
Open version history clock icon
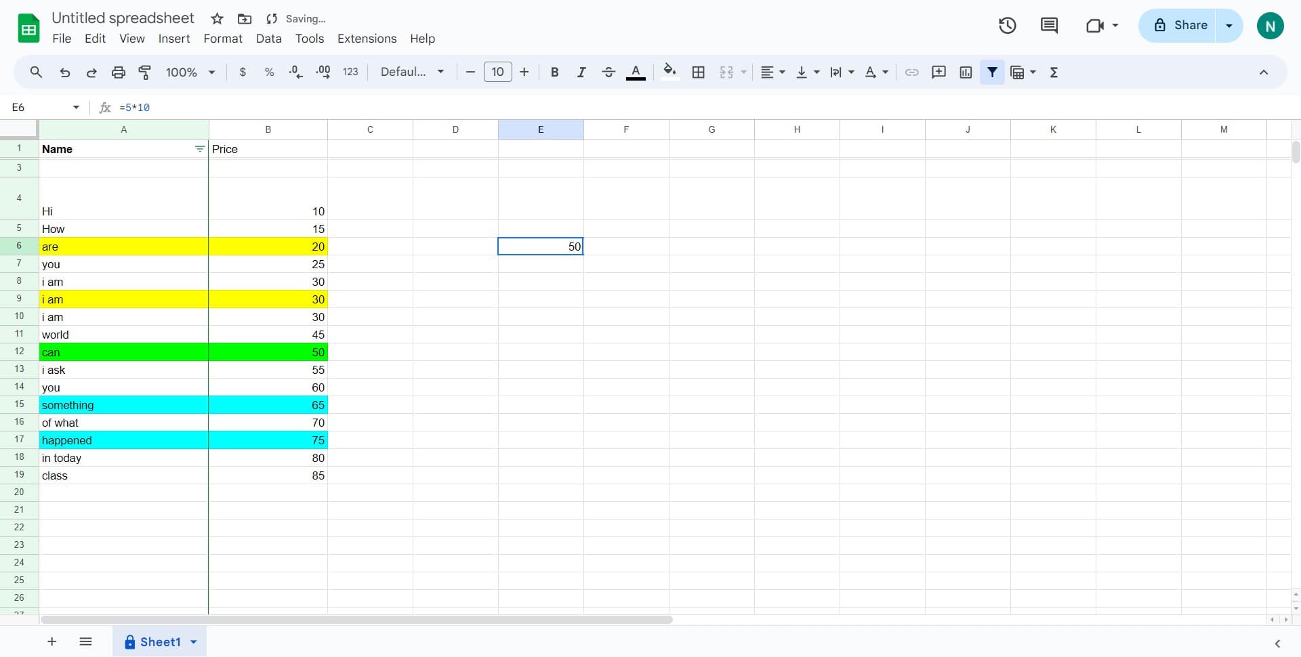click(1007, 26)
